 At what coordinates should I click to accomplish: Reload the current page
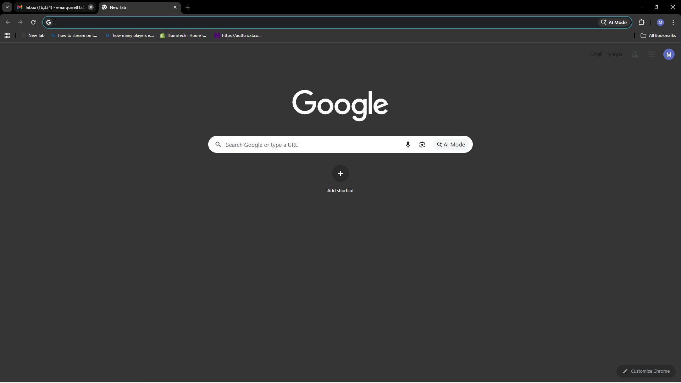[33, 22]
